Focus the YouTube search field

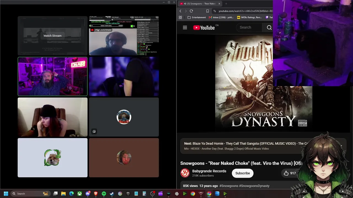click(250, 28)
